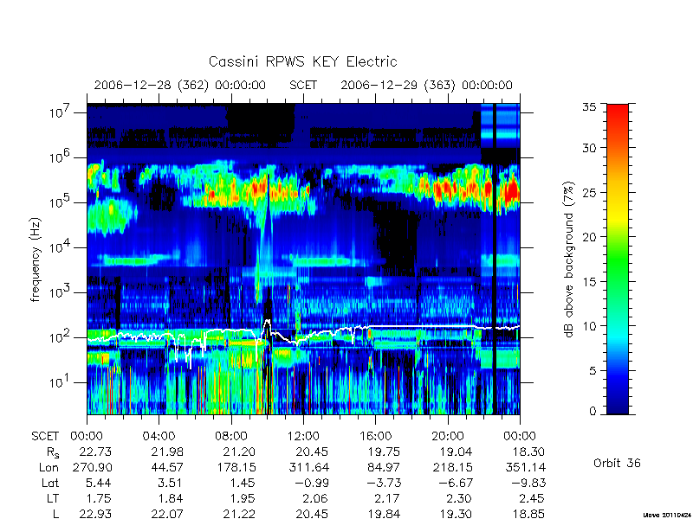Click the '04:00' time axis label
The image size is (693, 519).
(x=159, y=437)
